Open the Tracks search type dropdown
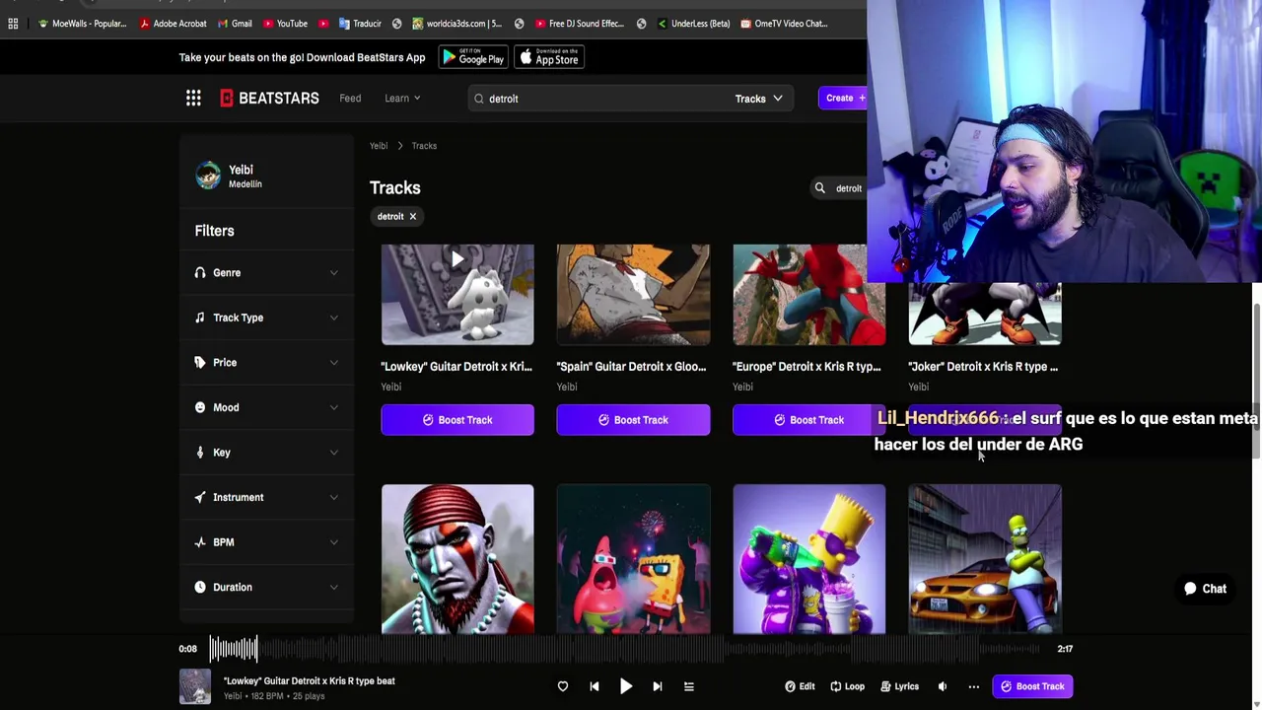Viewport: 1262px width, 710px height. [759, 99]
